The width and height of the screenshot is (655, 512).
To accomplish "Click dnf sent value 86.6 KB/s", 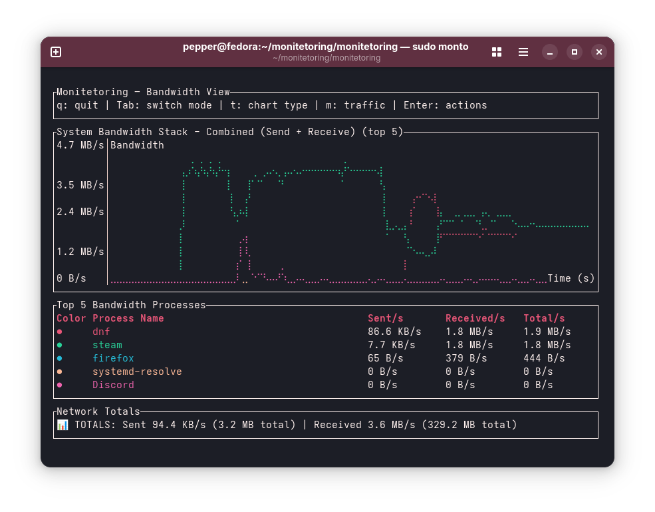I will pyautogui.click(x=394, y=332).
